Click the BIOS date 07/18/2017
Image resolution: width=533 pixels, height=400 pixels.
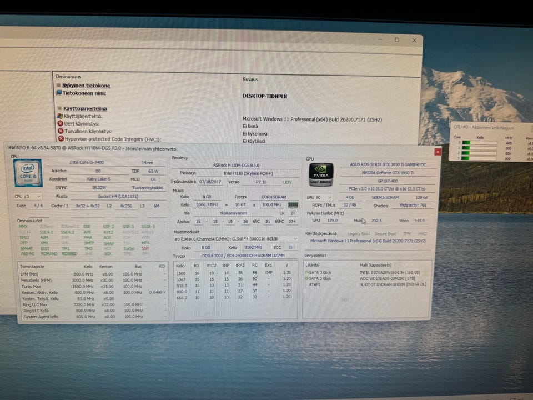point(210,182)
